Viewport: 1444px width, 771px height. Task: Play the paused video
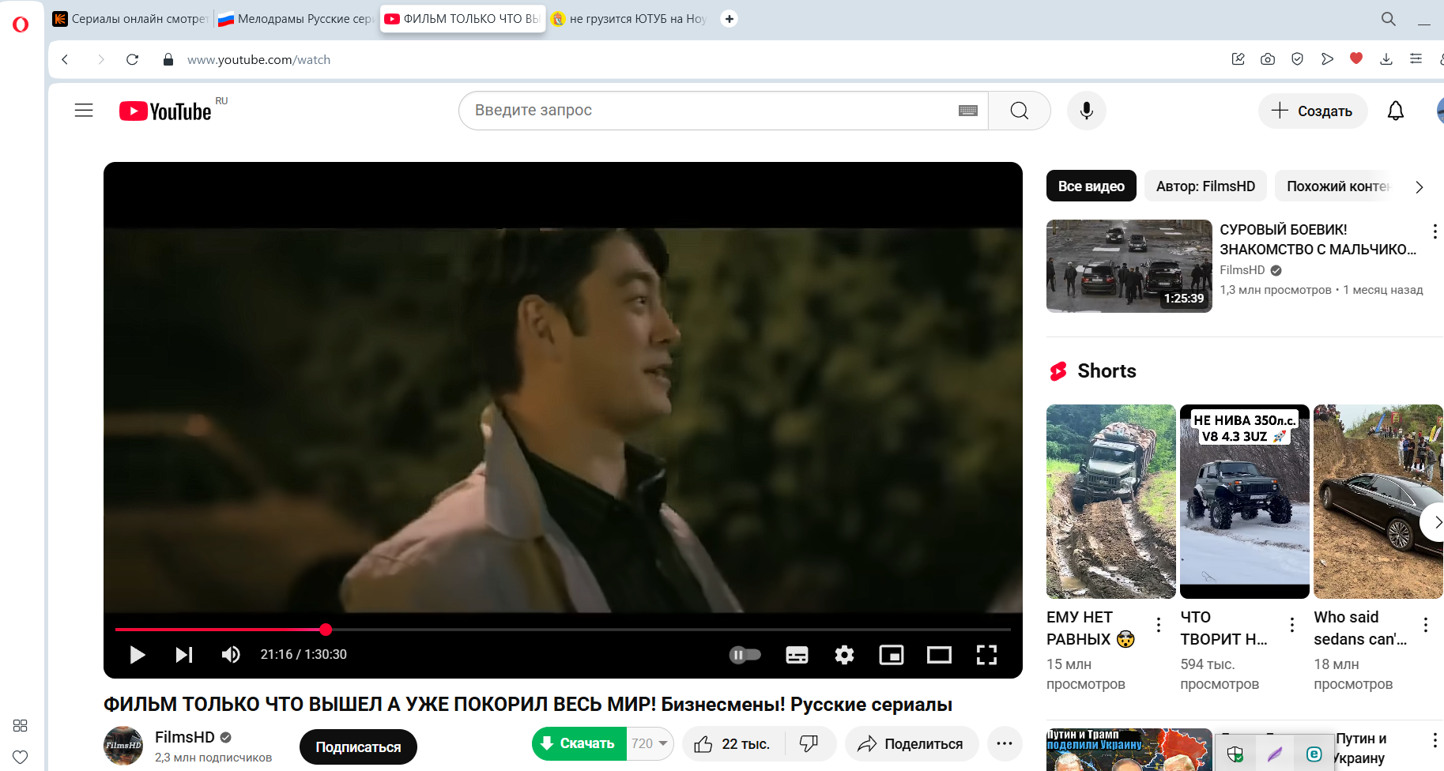point(137,654)
